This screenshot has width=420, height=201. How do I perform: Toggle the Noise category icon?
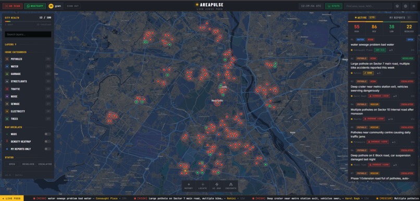tap(7, 96)
